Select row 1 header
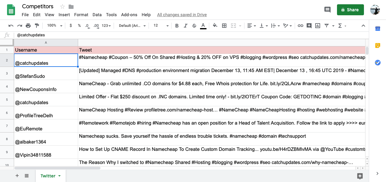 7,50
